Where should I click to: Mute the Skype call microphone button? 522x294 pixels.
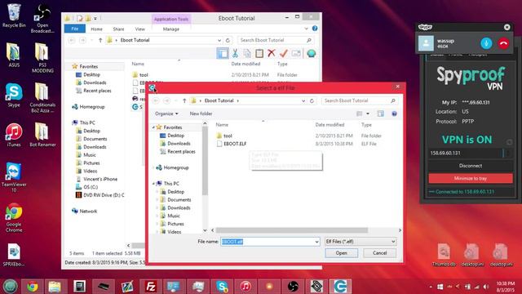coord(486,43)
